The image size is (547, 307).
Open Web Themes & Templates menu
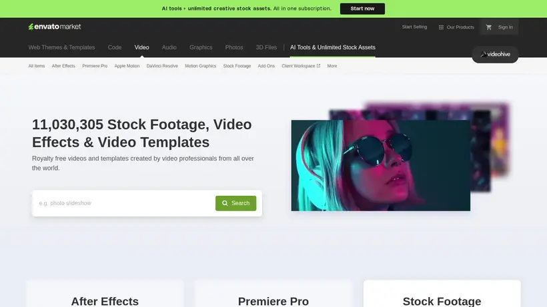point(62,47)
